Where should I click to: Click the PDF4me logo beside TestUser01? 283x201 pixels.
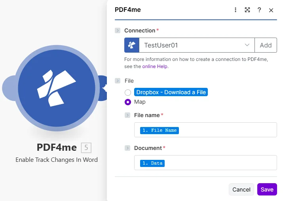click(132, 45)
